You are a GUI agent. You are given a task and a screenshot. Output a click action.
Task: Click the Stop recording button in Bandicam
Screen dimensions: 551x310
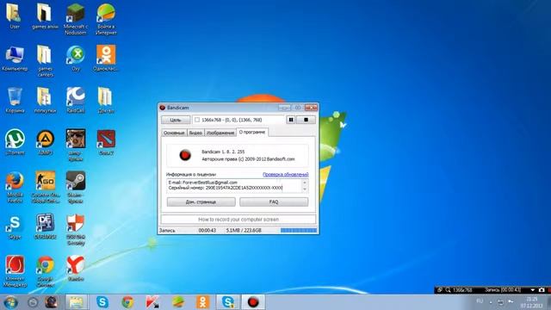[x=306, y=120]
